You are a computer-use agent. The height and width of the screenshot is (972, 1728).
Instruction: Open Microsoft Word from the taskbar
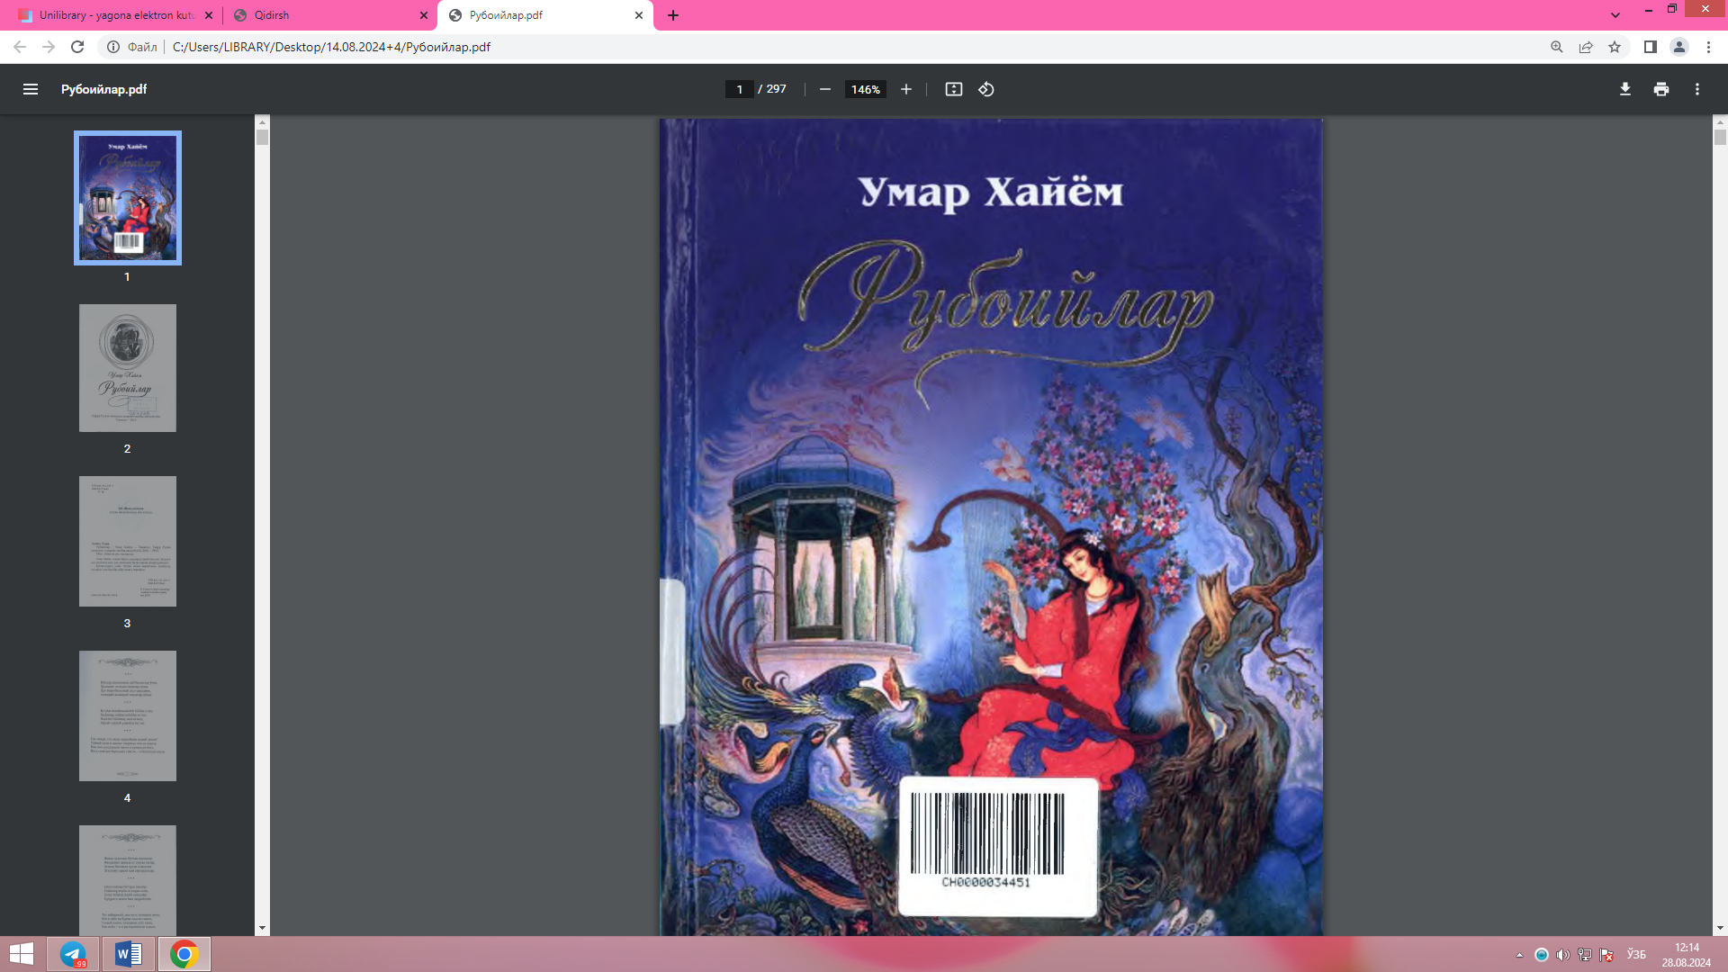pos(129,954)
